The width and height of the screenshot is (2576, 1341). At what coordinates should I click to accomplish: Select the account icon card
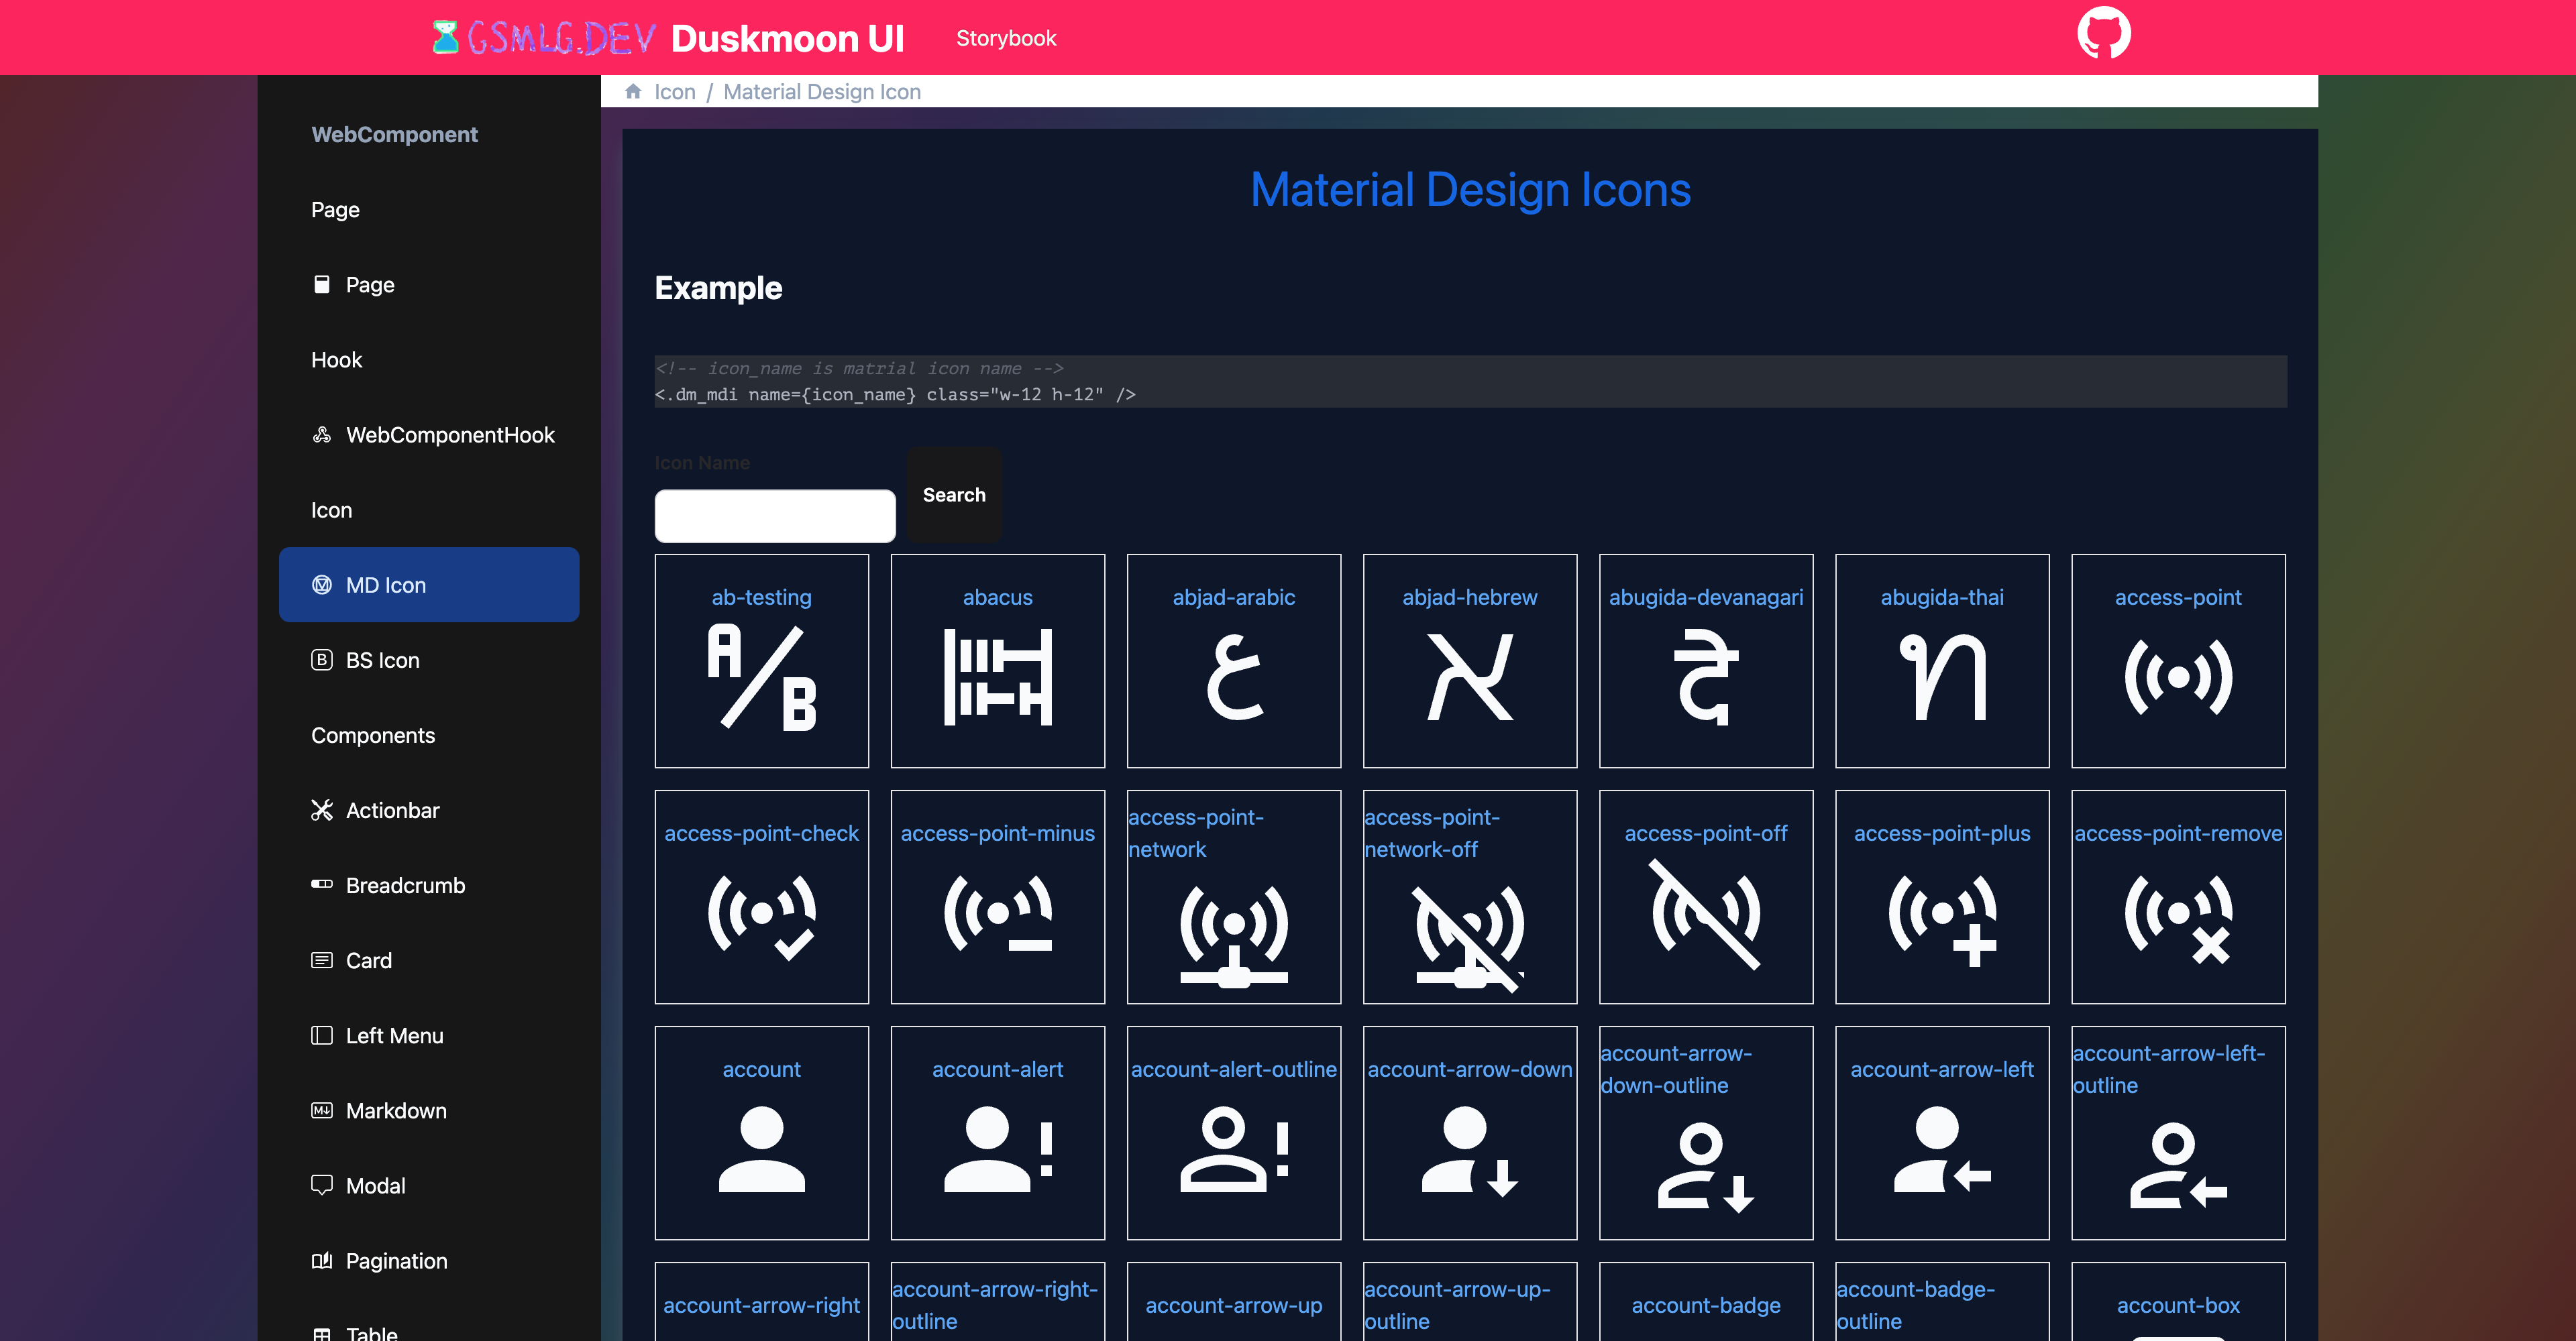pos(761,1132)
